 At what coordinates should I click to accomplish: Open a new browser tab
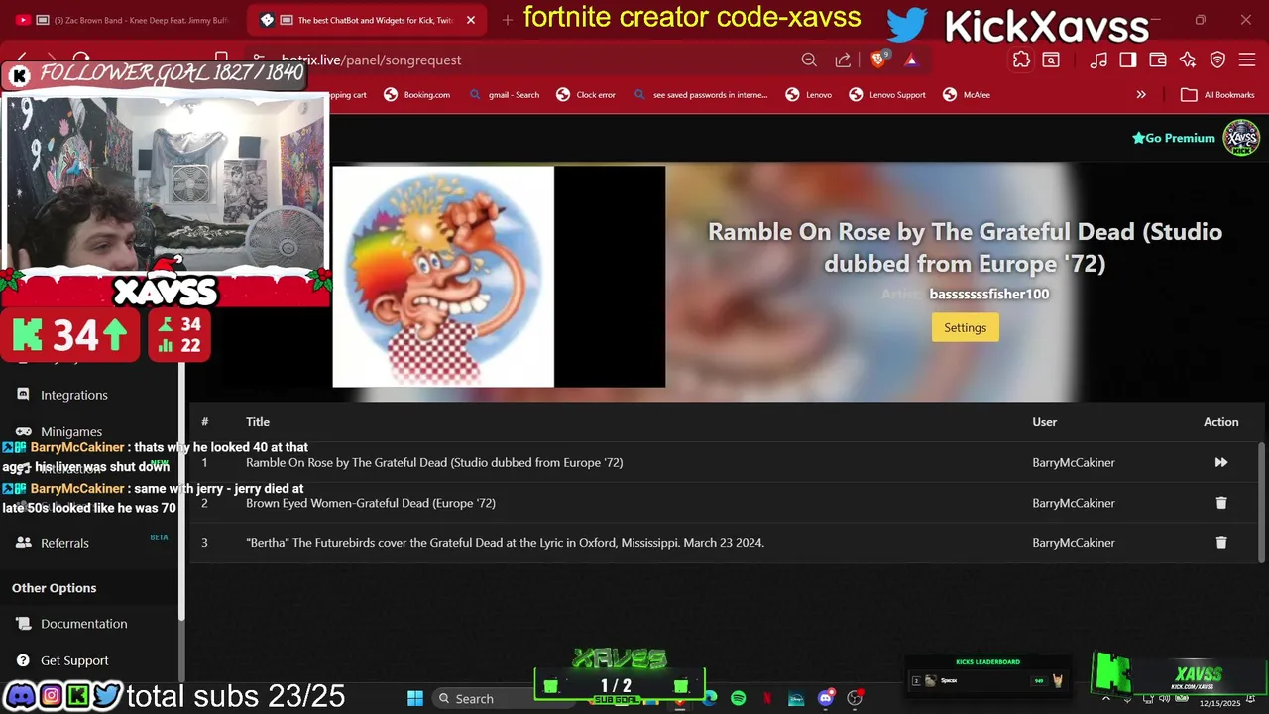[508, 20]
